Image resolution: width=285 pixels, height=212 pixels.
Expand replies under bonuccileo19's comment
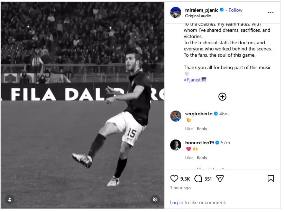(212, 169)
